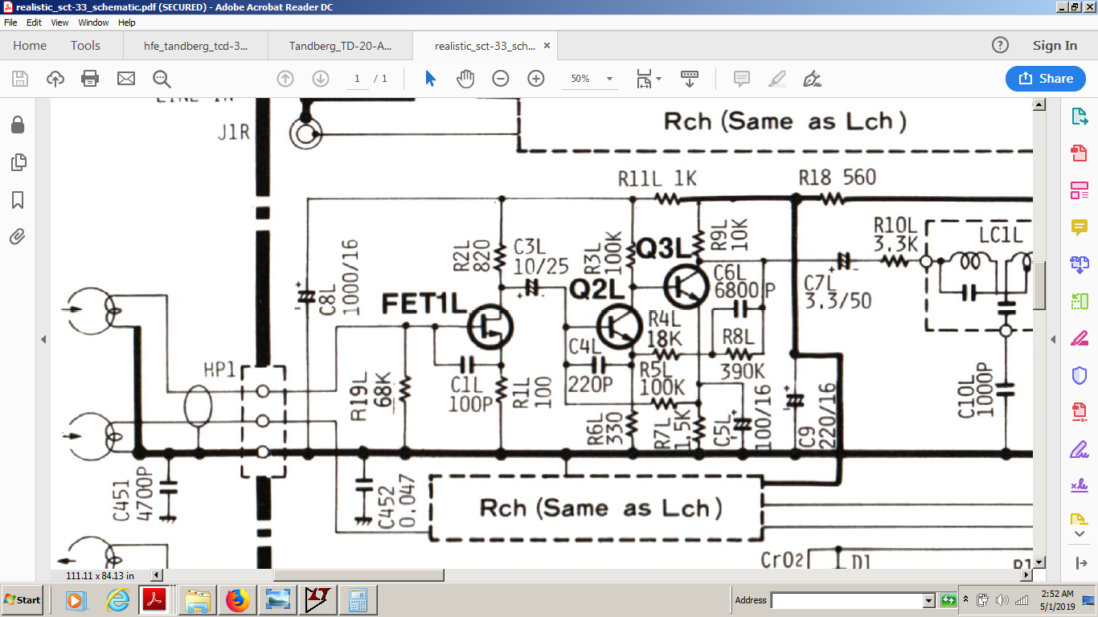Screen dimensions: 1098x617
Task: Hide the right pane with small arrow
Action: click(x=1053, y=340)
